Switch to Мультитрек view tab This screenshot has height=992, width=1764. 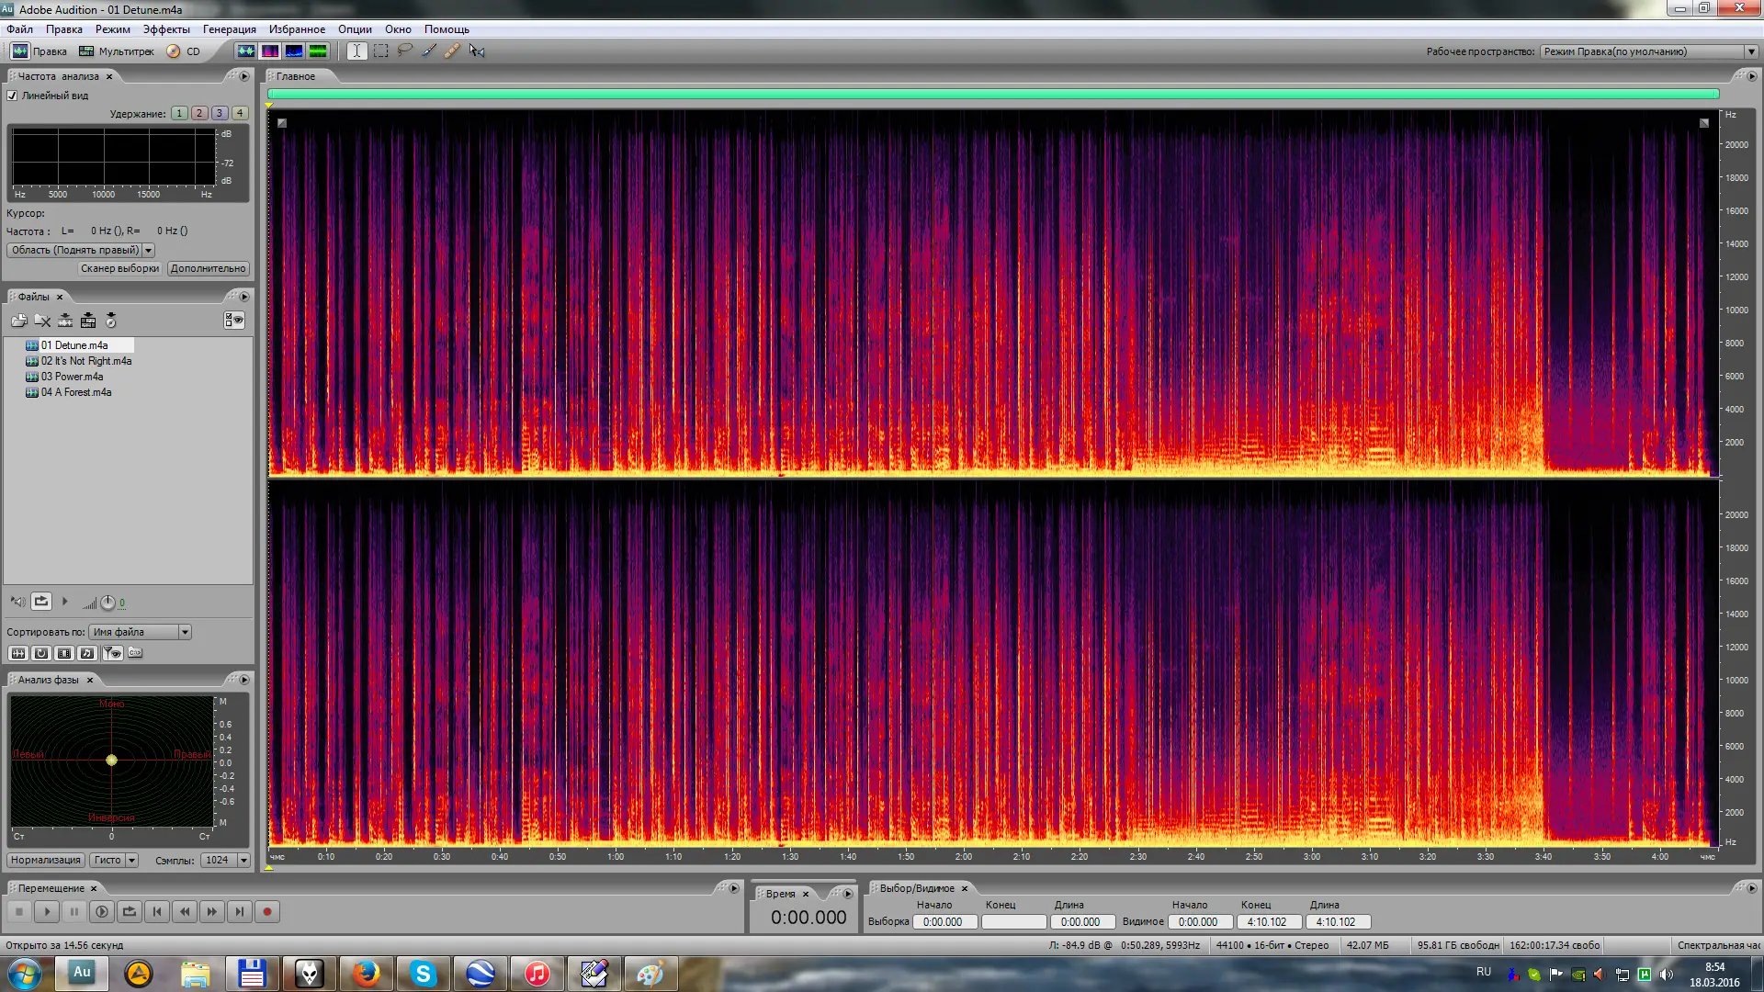click(117, 51)
